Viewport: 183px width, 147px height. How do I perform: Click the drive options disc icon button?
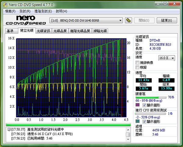128,20
